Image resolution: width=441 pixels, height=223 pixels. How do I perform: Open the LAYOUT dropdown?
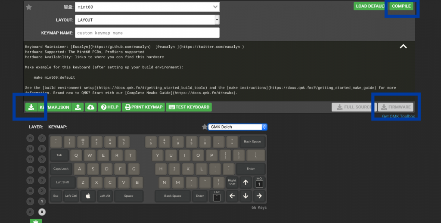[147, 20]
